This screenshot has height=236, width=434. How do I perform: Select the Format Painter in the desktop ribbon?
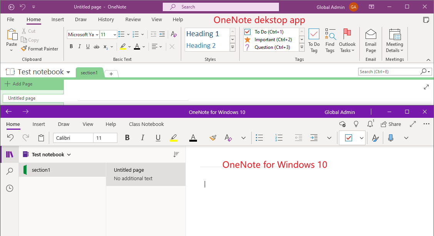(x=40, y=49)
